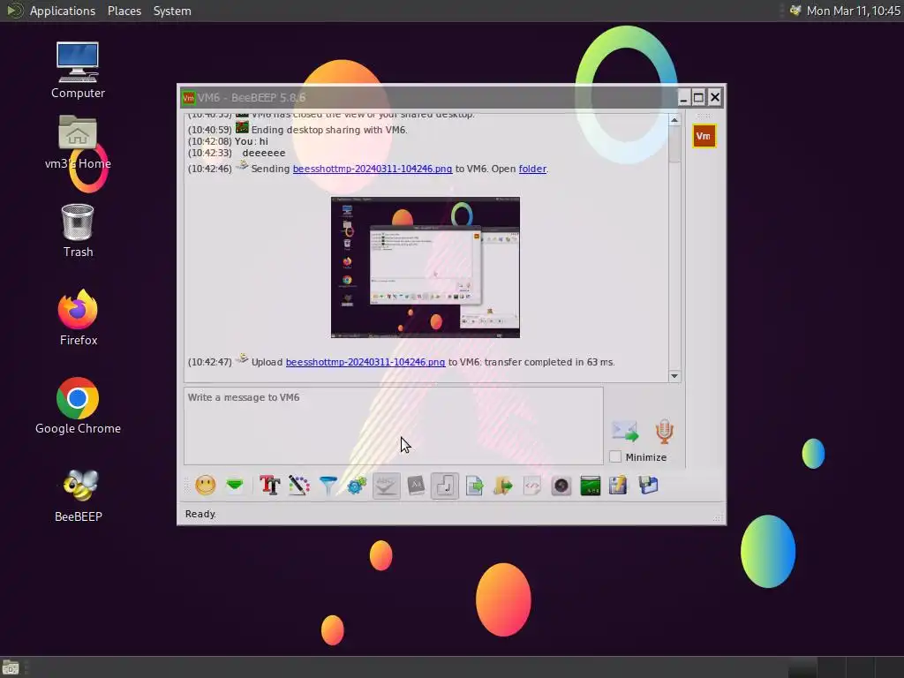Click the sent screenshot thumbnail in chat
The height and width of the screenshot is (678, 904).
pos(426,267)
